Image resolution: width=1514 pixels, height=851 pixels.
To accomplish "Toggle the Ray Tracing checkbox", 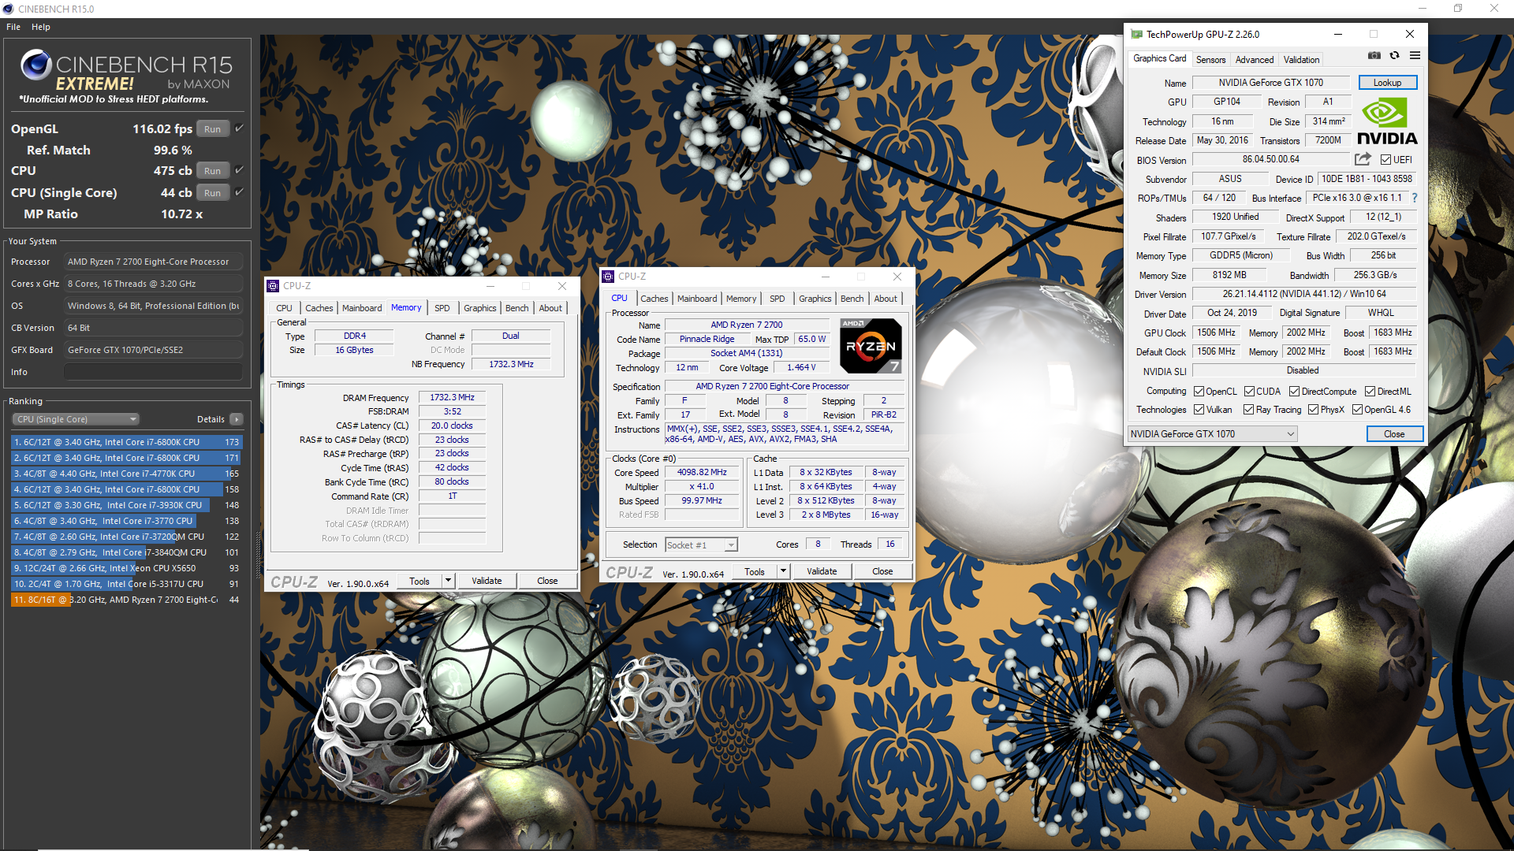I will pyautogui.click(x=1248, y=410).
